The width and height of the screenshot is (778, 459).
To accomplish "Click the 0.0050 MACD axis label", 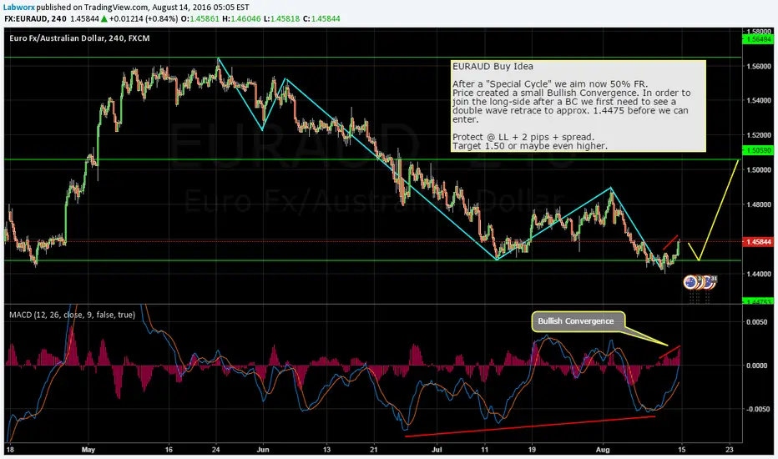I will click(x=756, y=322).
